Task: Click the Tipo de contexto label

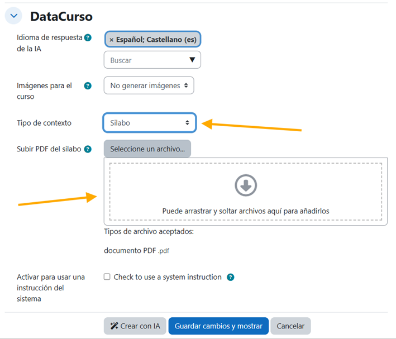Action: click(x=44, y=123)
